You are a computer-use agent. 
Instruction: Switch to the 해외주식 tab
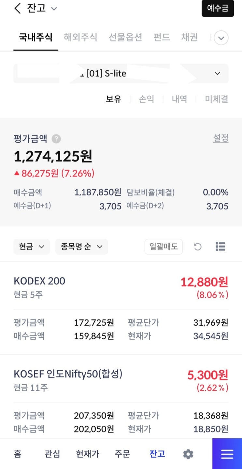pos(80,37)
